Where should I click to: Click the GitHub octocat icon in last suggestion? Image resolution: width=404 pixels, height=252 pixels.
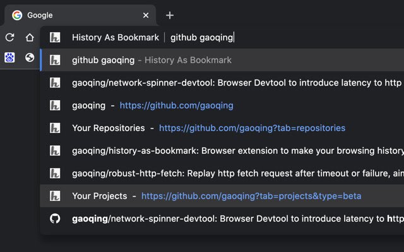(x=55, y=219)
